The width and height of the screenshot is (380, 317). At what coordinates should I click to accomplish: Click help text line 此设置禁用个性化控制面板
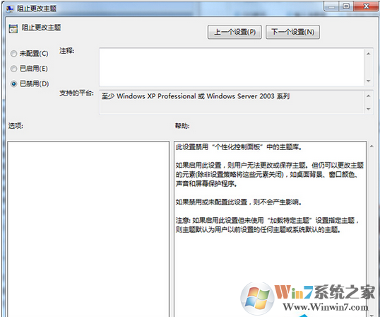click(239, 147)
